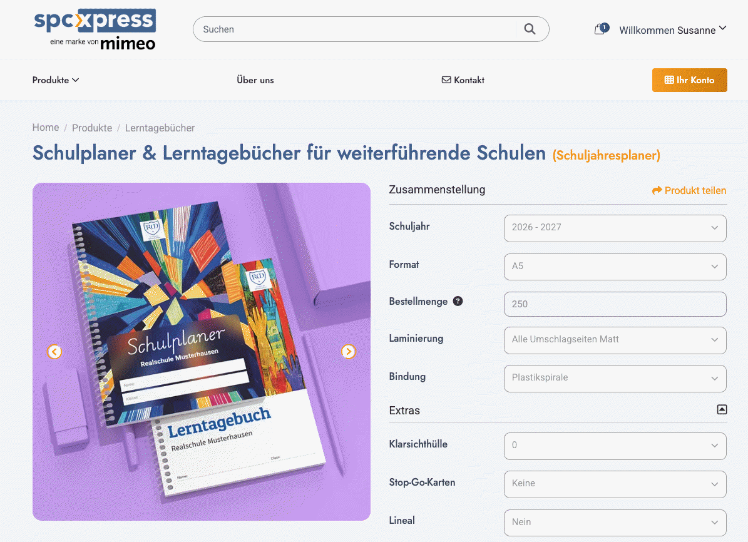Click the Suchen search field
The height and width of the screenshot is (542, 748).
point(354,29)
